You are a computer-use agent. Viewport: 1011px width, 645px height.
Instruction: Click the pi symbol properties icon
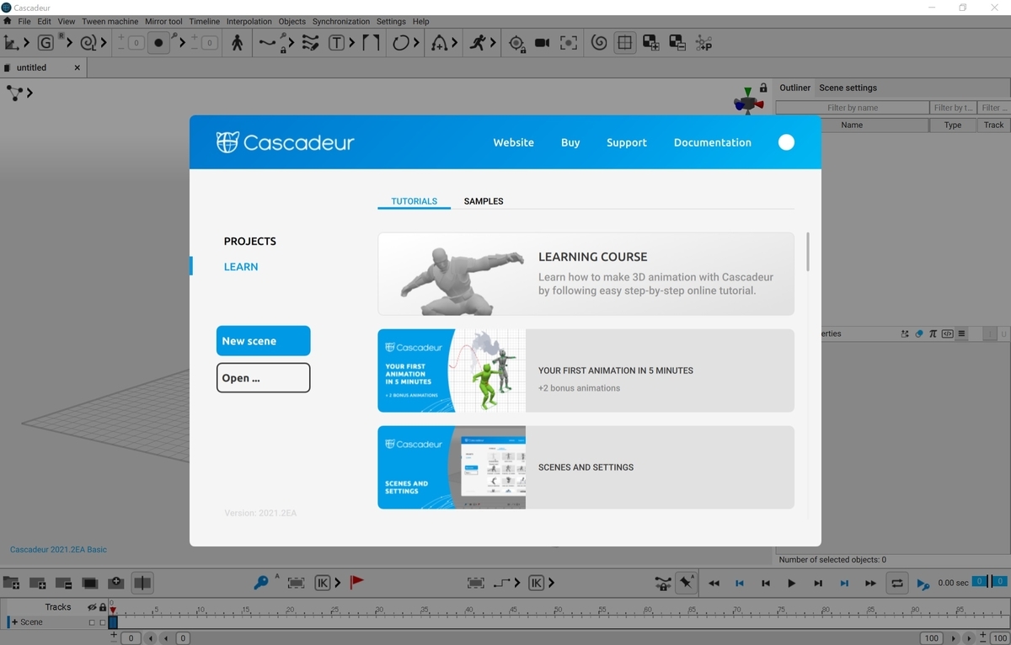click(x=933, y=334)
